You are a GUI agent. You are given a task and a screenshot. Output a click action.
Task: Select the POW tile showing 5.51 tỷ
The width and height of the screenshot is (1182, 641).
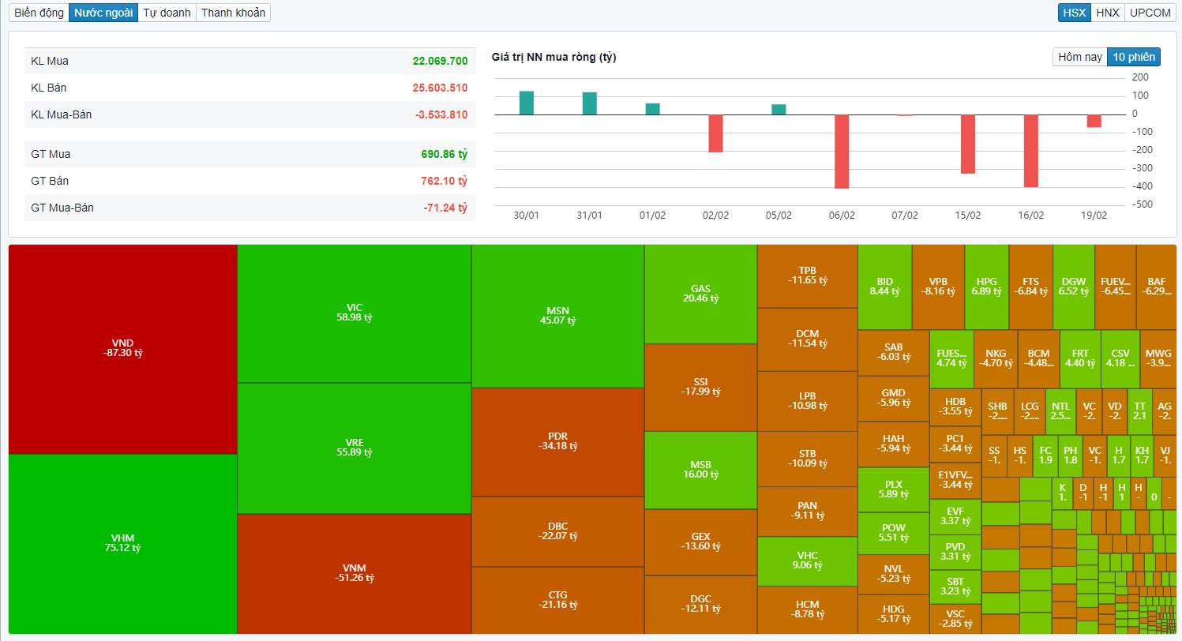tap(894, 533)
